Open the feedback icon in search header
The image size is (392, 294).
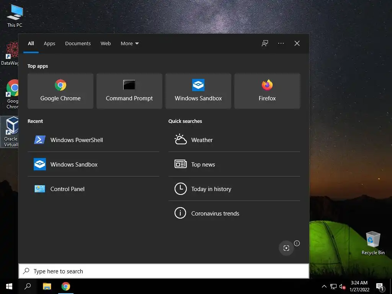tap(265, 43)
